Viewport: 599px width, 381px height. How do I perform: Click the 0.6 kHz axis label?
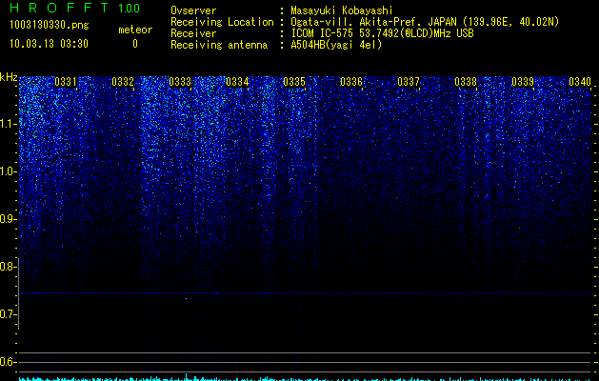[x=8, y=362]
